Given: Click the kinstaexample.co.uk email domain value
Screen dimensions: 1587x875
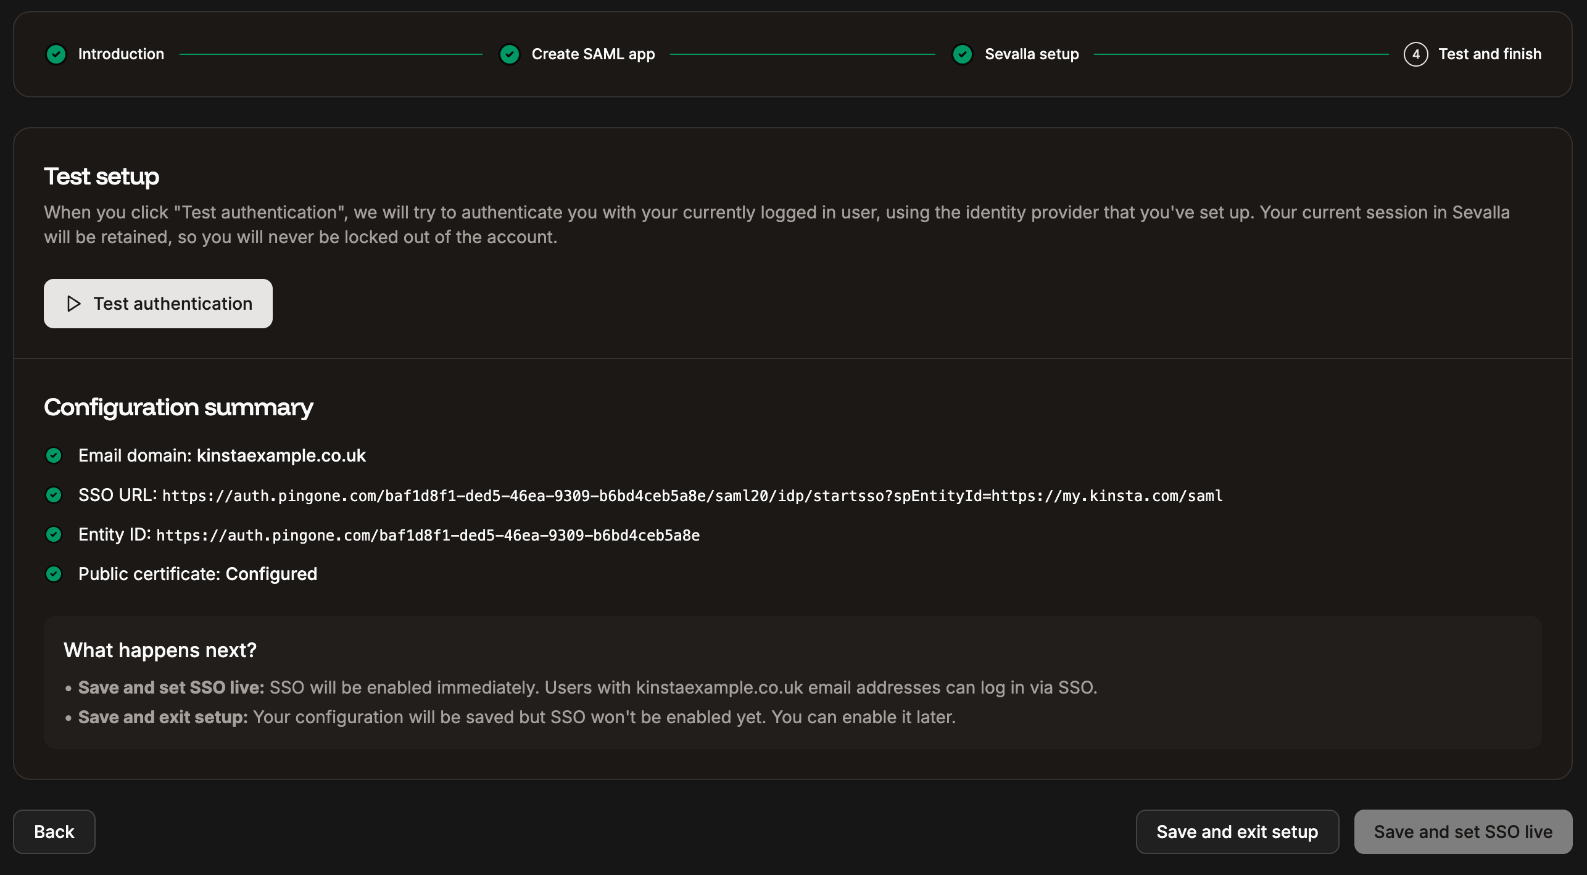Looking at the screenshot, I should click(281, 455).
